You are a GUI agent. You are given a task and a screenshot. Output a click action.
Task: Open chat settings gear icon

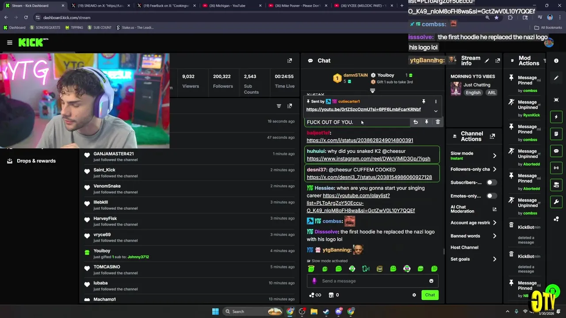click(x=414, y=295)
